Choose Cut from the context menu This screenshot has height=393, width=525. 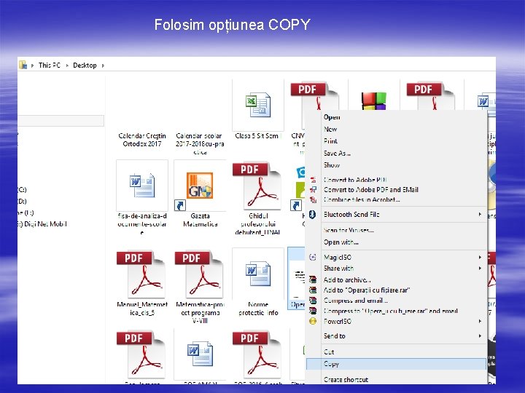pyautogui.click(x=329, y=352)
